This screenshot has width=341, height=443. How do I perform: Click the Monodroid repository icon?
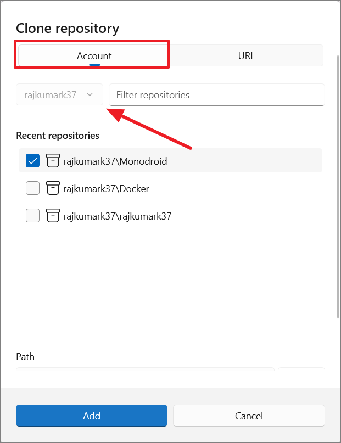tap(53, 160)
